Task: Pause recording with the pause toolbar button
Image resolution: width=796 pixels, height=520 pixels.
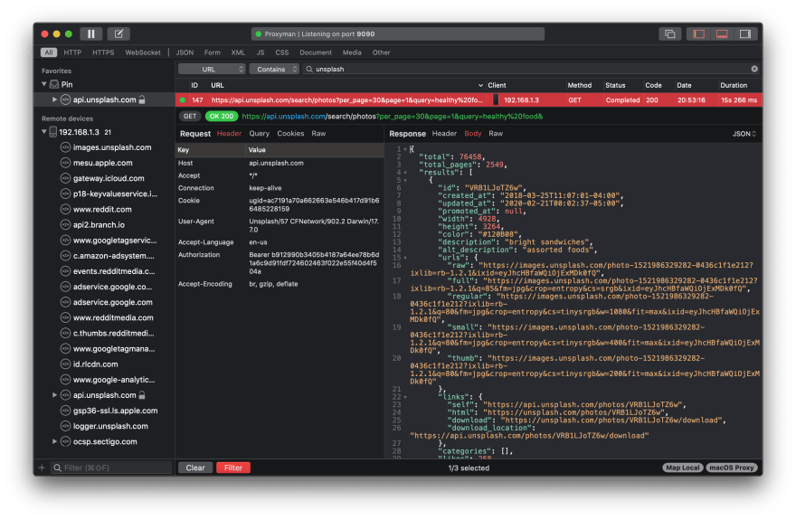Action: tap(90, 34)
